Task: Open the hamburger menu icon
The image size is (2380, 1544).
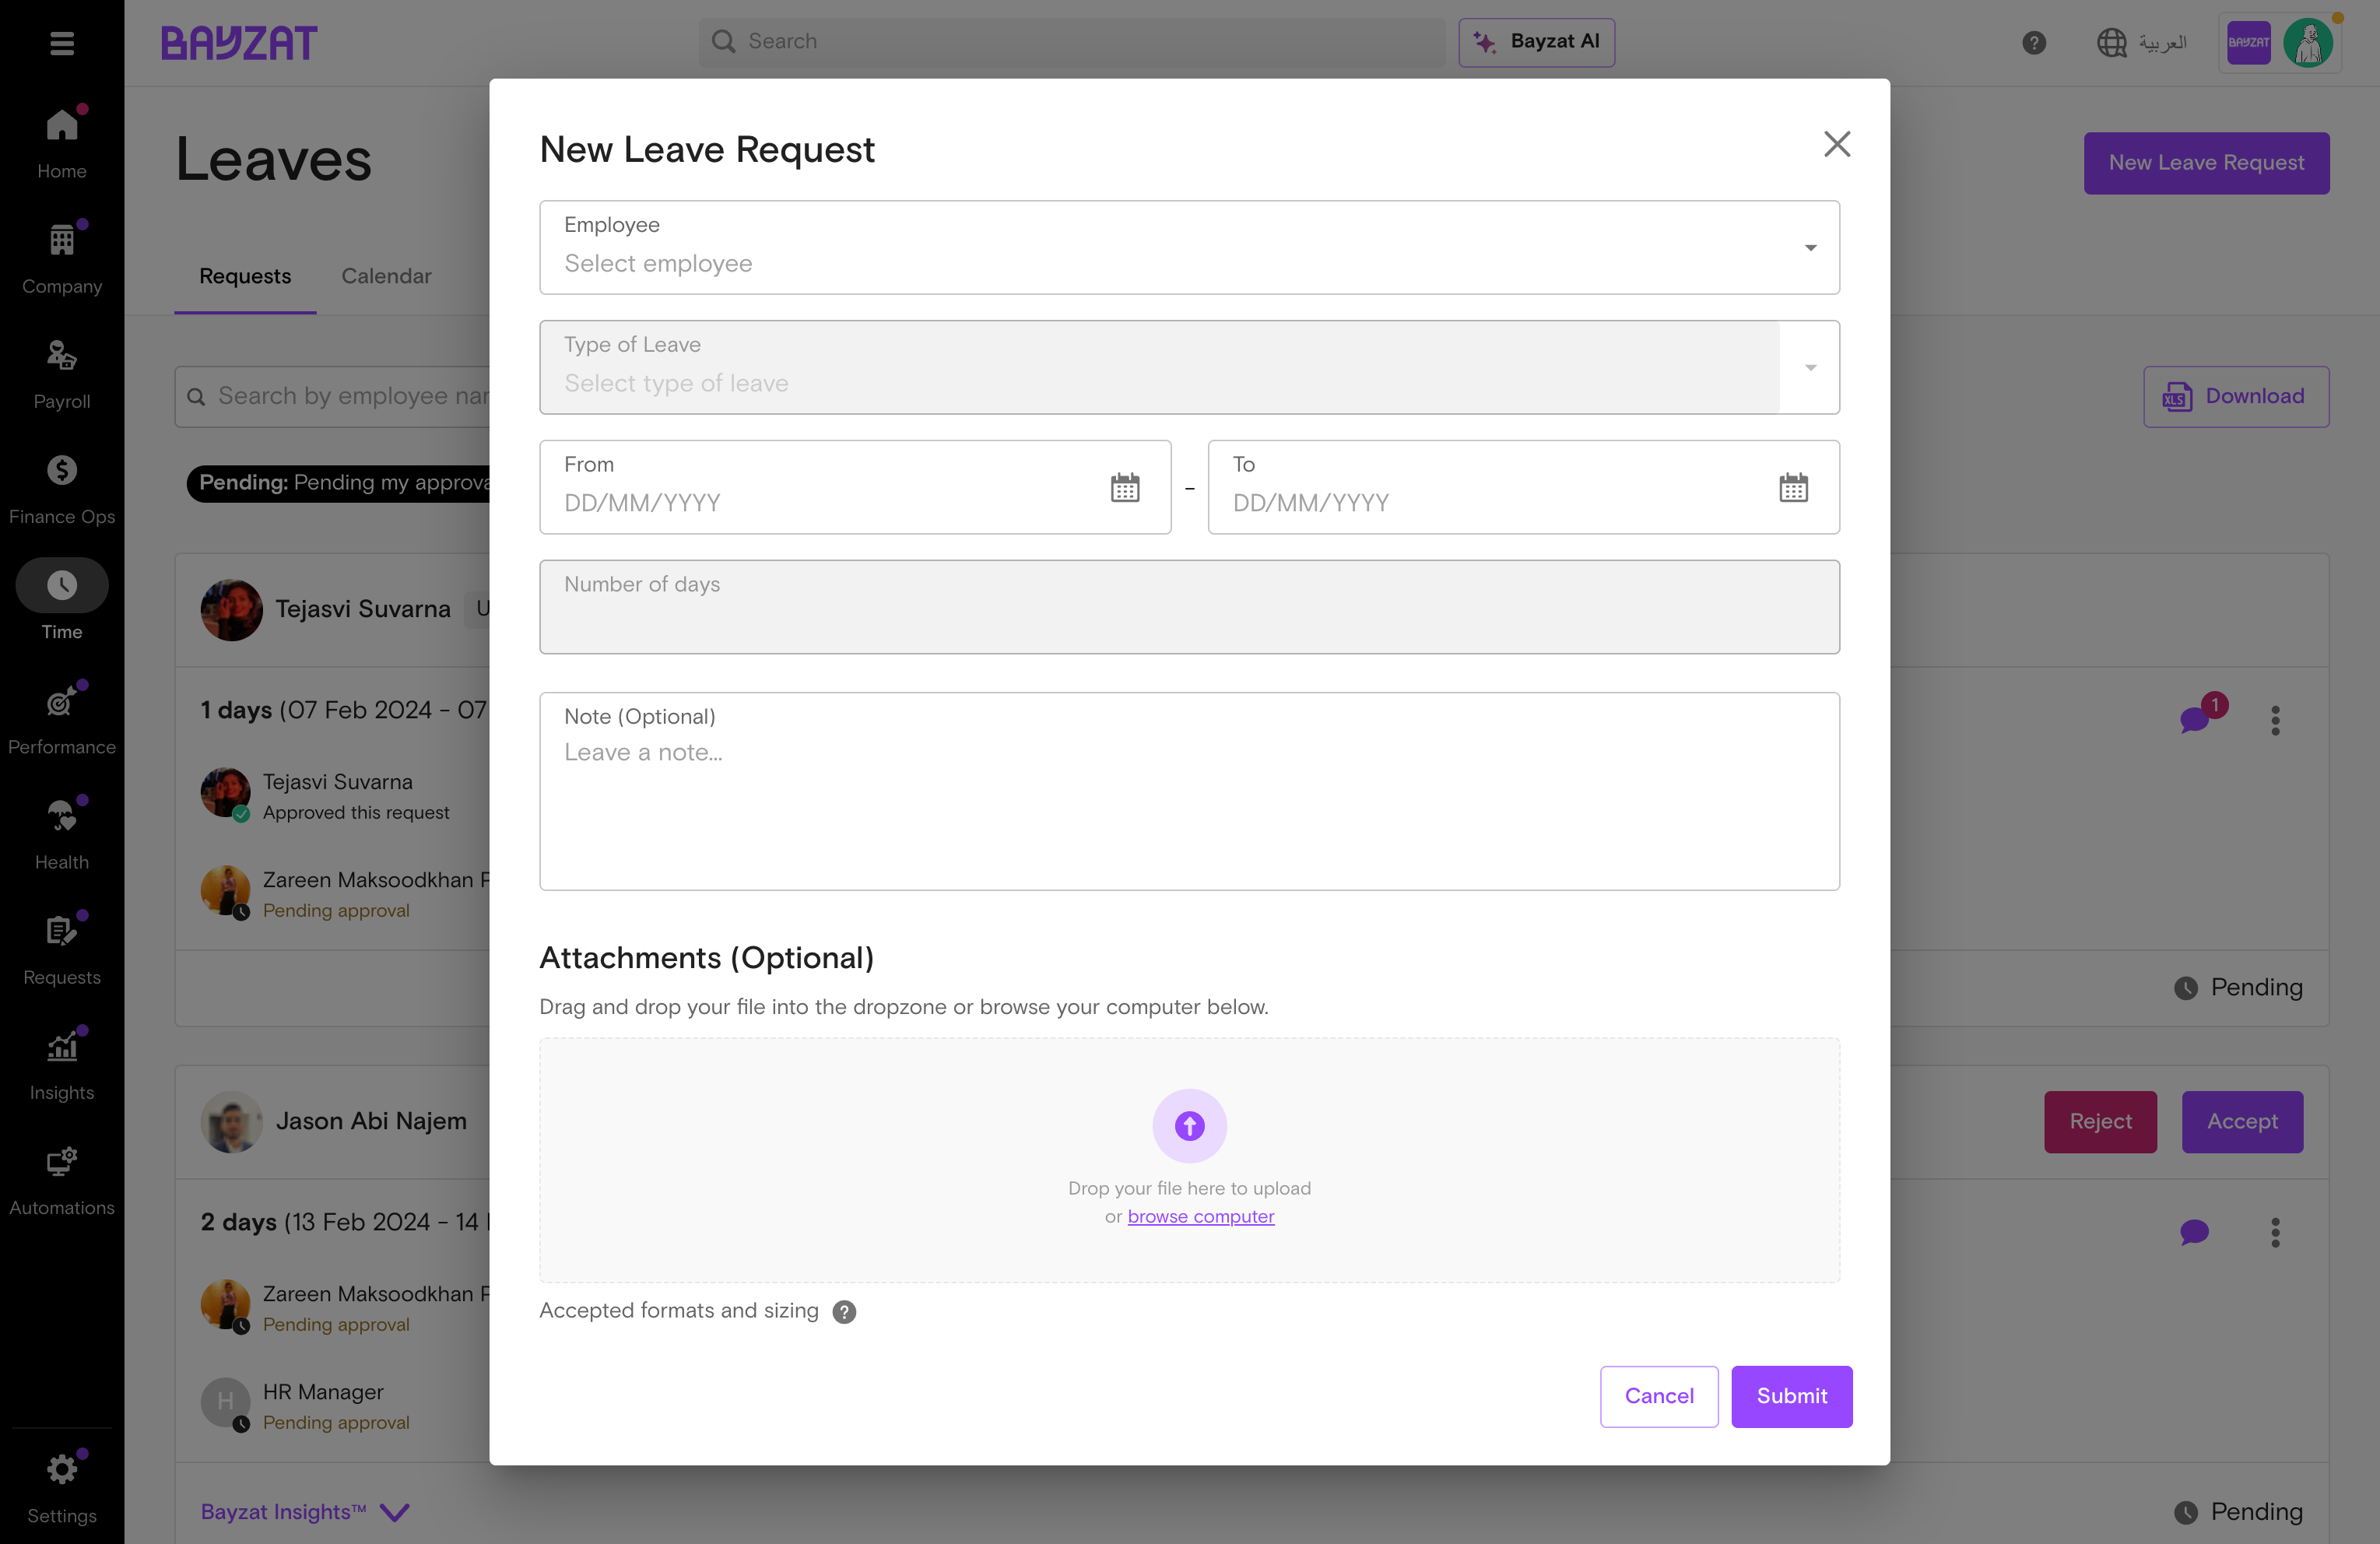Action: pyautogui.click(x=62, y=43)
